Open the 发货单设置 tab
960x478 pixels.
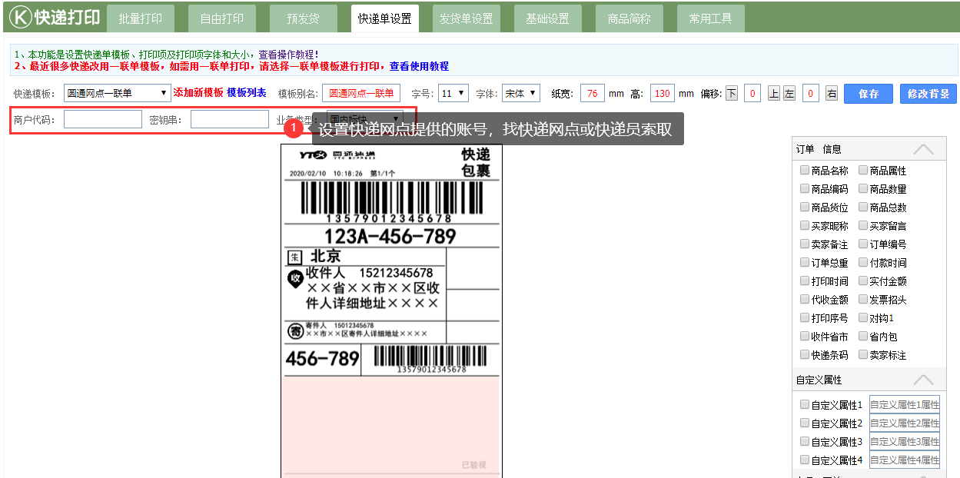(x=467, y=19)
